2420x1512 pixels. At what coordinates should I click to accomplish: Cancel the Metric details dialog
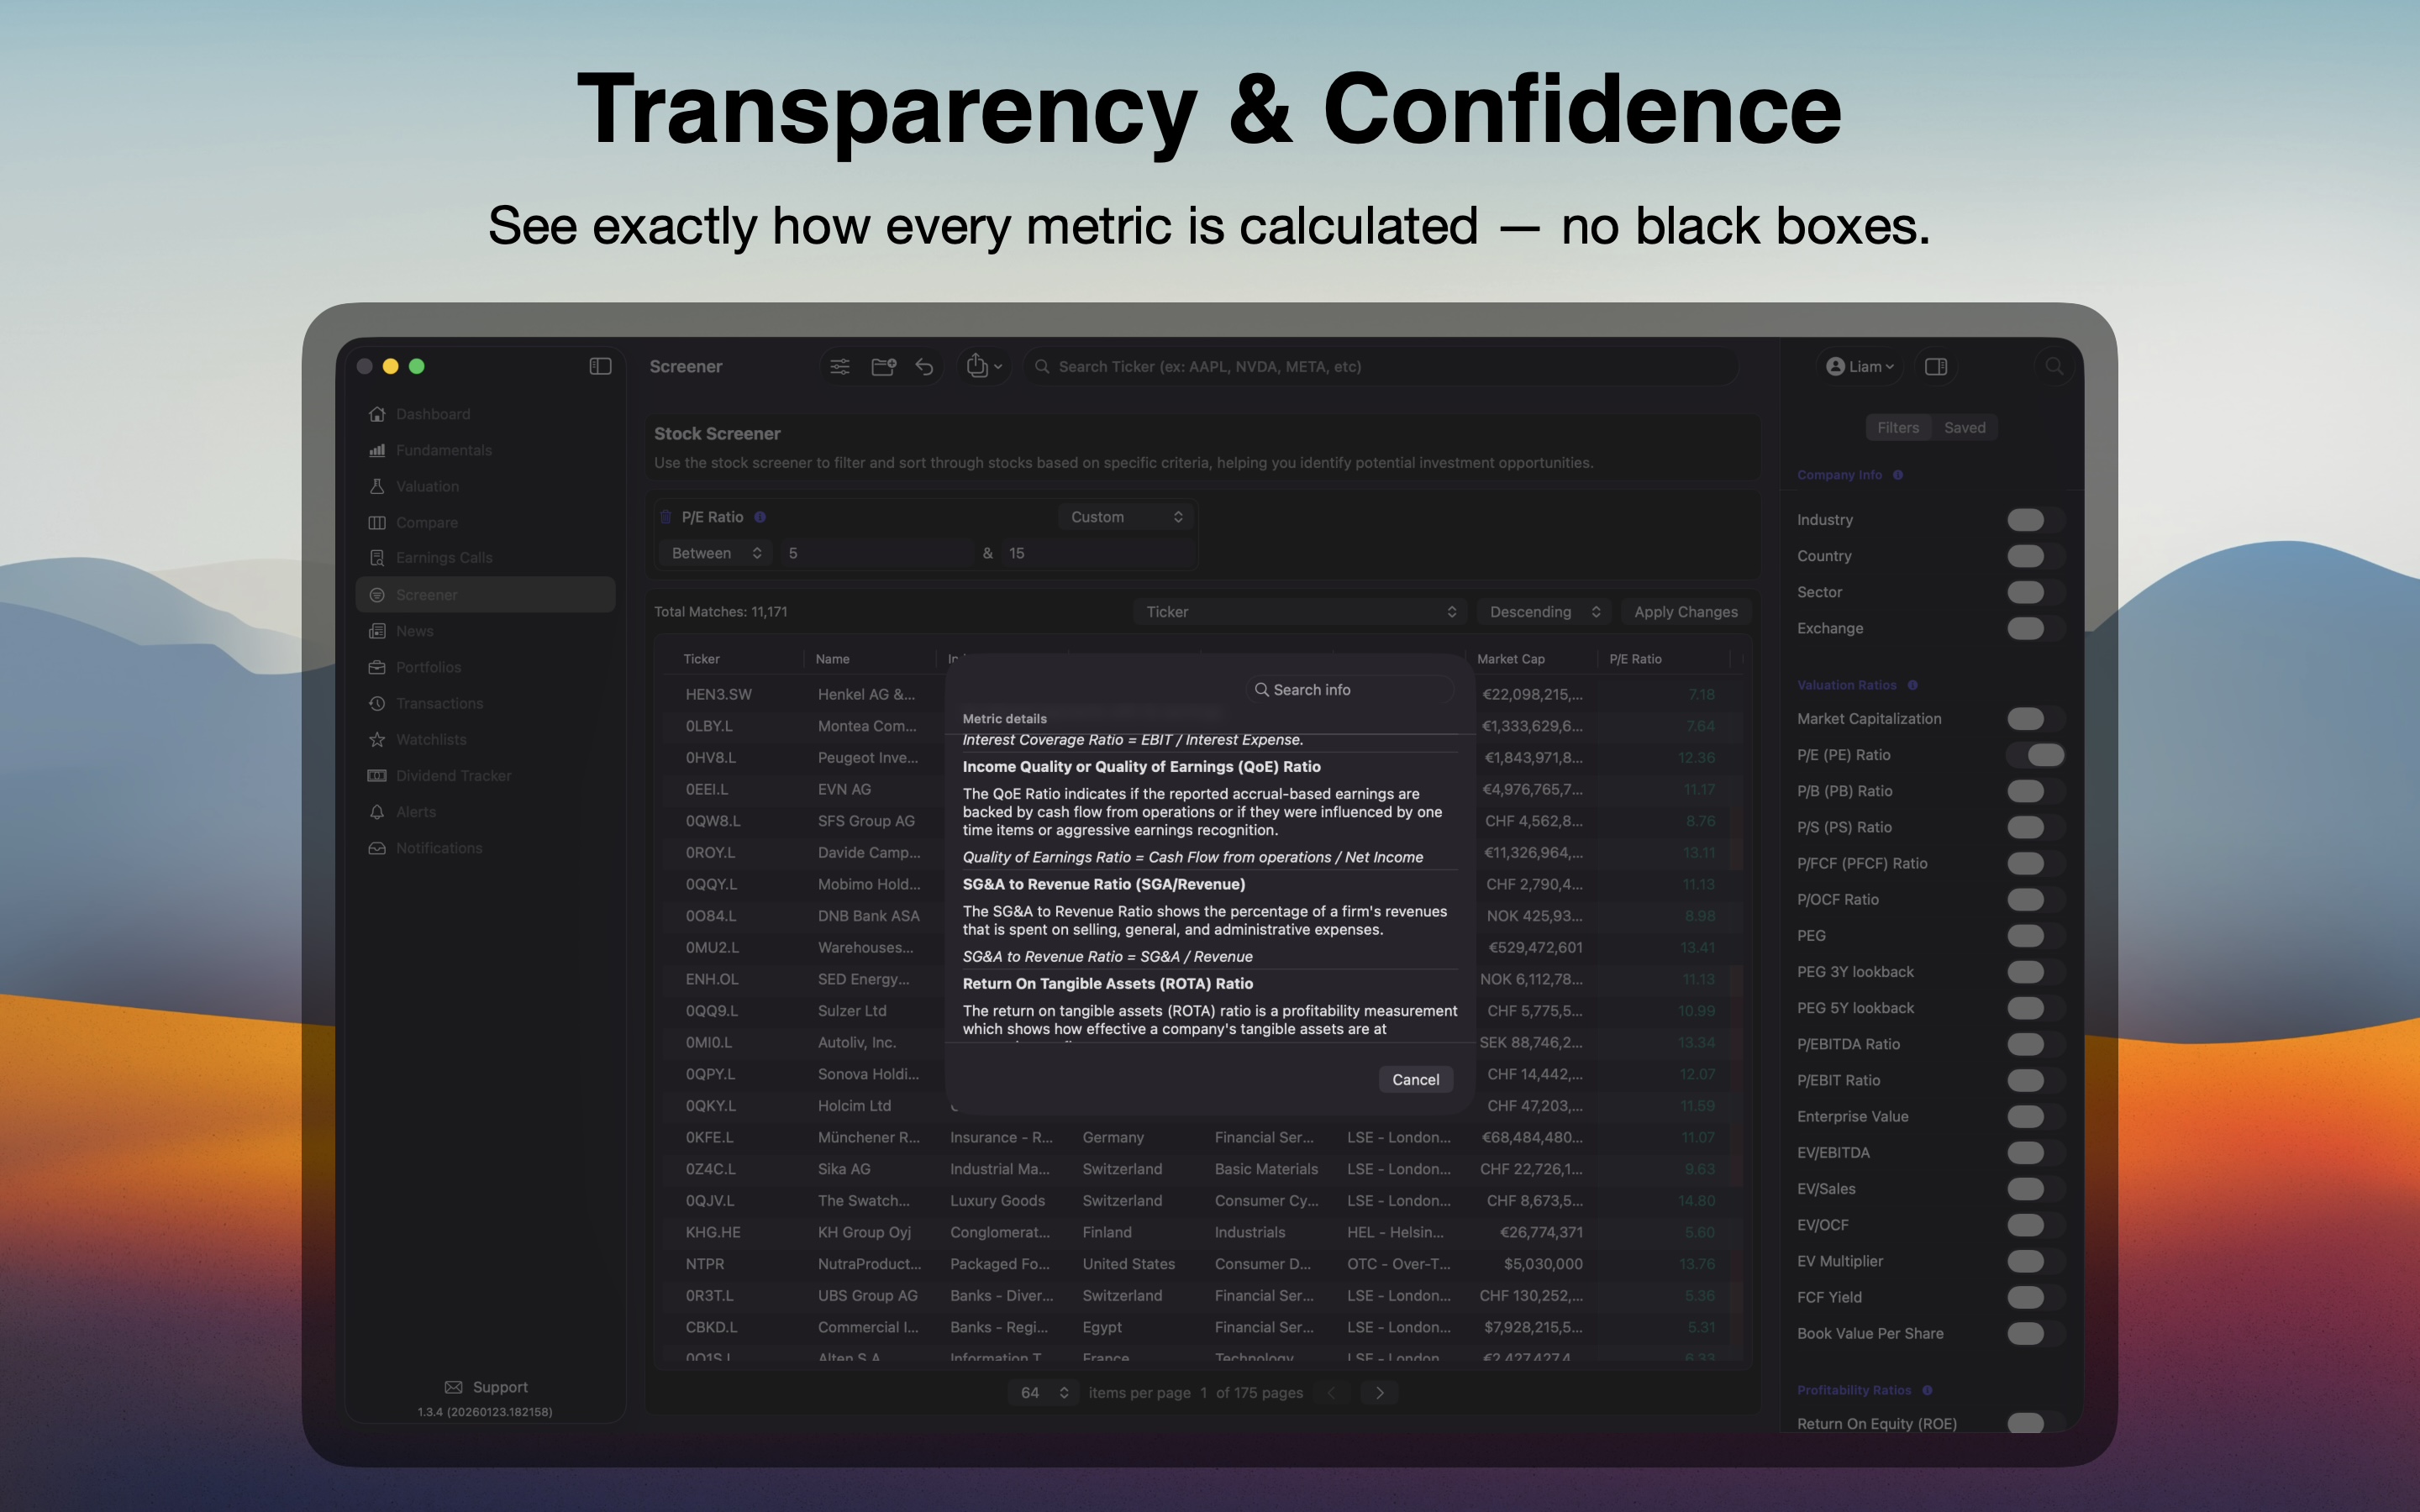tap(1415, 1079)
